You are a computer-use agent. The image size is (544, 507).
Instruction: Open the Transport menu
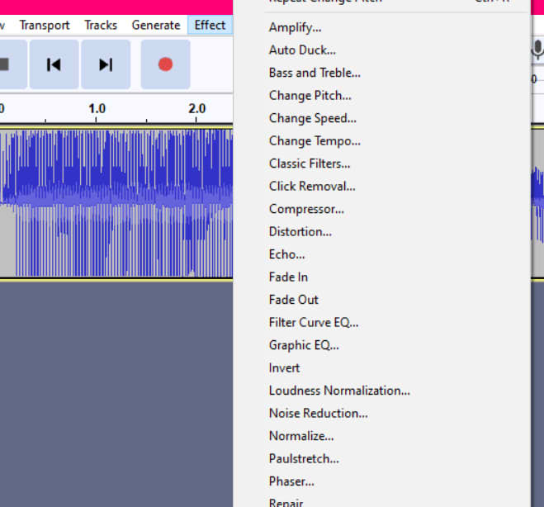45,26
